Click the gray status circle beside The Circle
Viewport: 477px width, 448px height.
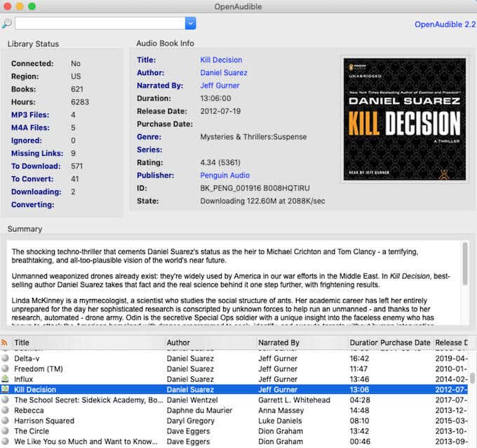pyautogui.click(x=5, y=430)
